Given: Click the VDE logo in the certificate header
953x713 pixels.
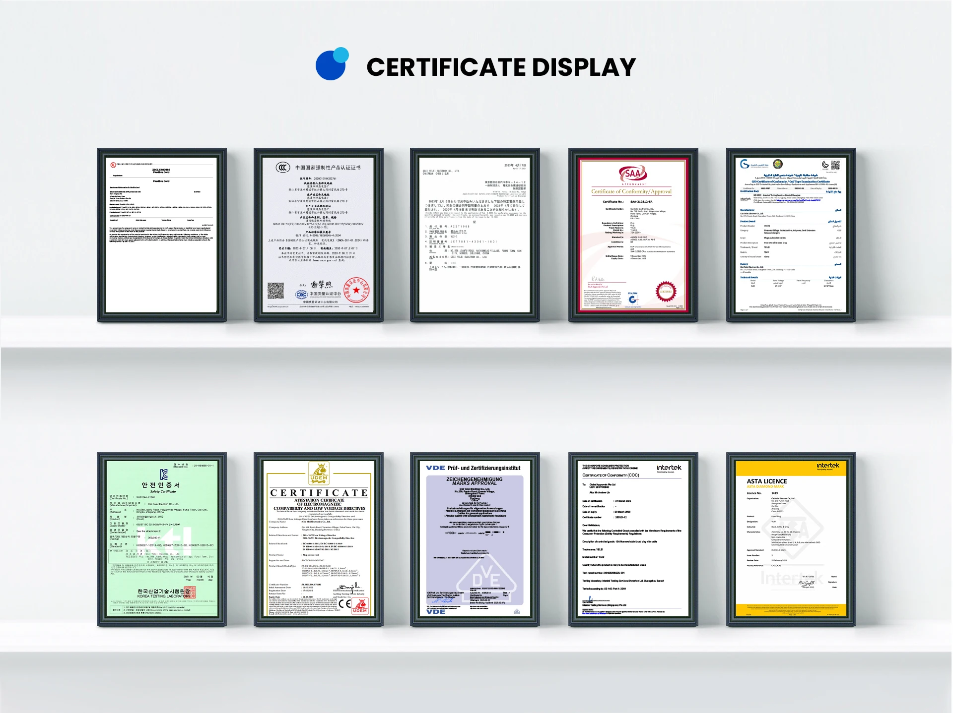Looking at the screenshot, I should pos(435,468).
